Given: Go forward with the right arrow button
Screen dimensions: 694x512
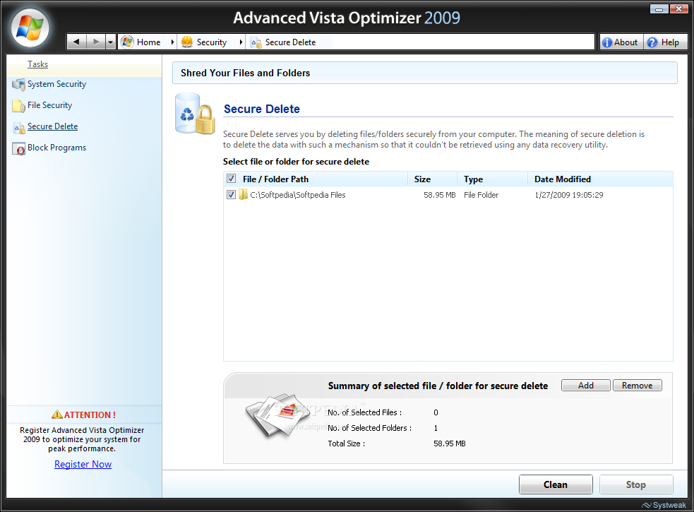Looking at the screenshot, I should click(x=95, y=42).
